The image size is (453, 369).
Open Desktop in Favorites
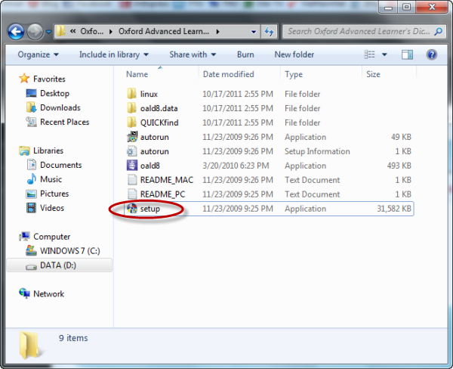tap(54, 94)
